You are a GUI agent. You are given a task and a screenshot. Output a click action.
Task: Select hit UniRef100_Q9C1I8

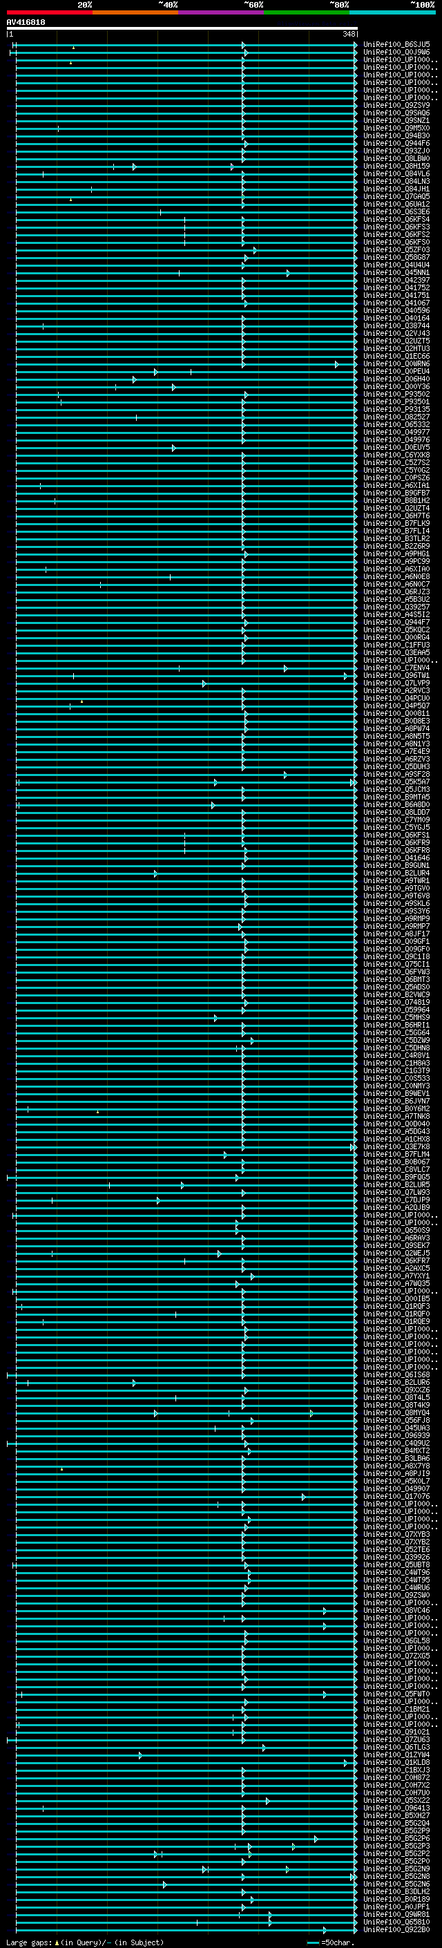point(396,957)
